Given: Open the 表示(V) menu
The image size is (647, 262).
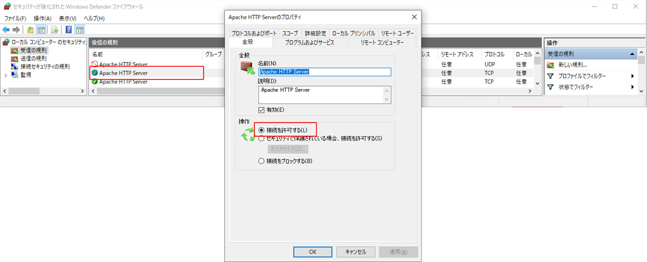Looking at the screenshot, I should [68, 19].
